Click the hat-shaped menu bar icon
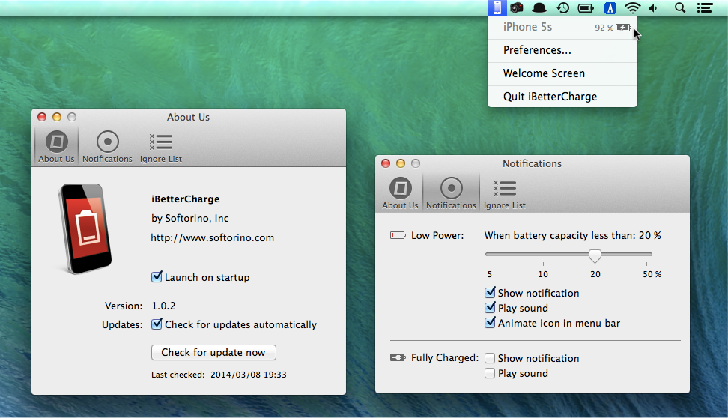This screenshot has width=728, height=418. pyautogui.click(x=539, y=8)
